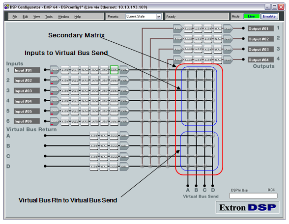
Task: Open Virtual Bus Return C LOUD block
Action: pyautogui.click(x=114, y=156)
